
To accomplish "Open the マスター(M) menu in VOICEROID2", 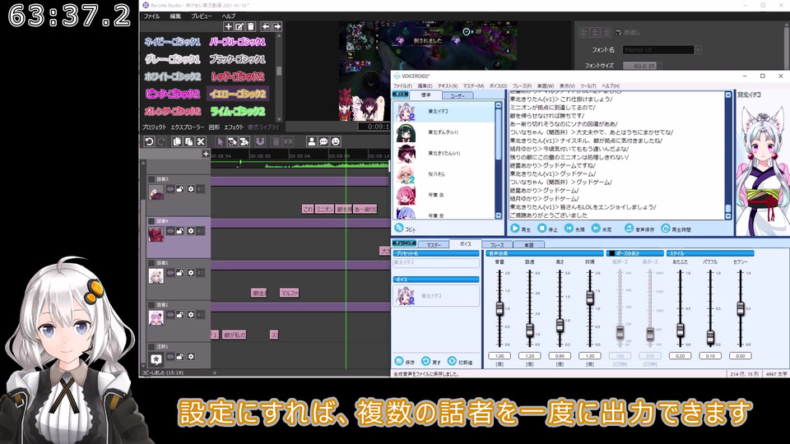I will pyautogui.click(x=474, y=86).
